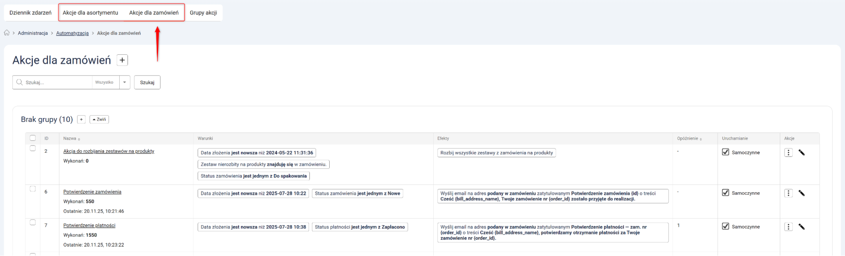Click the edit pencil for Potwierdzenie zamówienia
Screen dimensions: 845x256
801,193
